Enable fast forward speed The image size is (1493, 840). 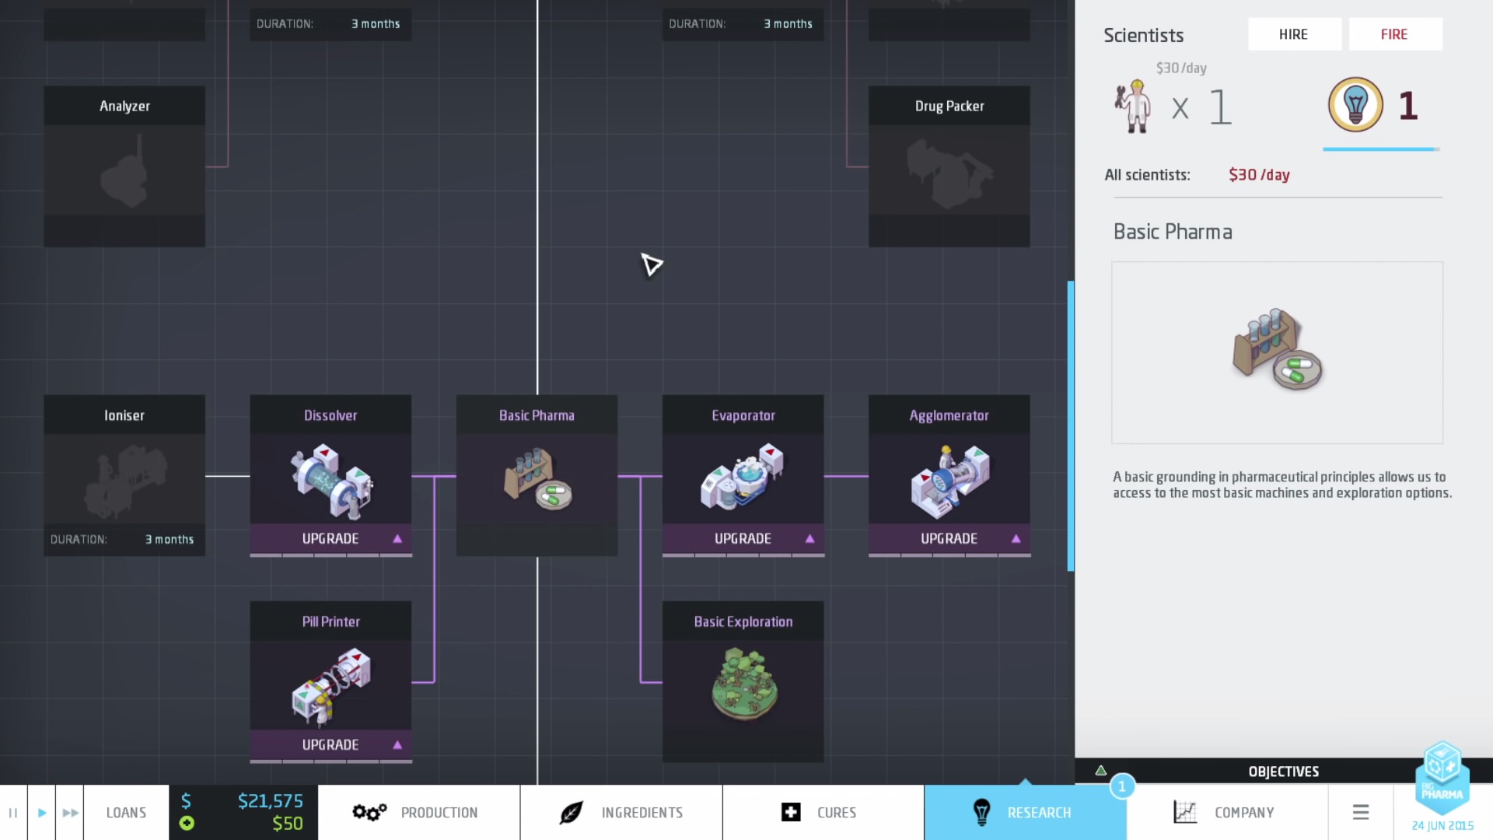click(70, 813)
